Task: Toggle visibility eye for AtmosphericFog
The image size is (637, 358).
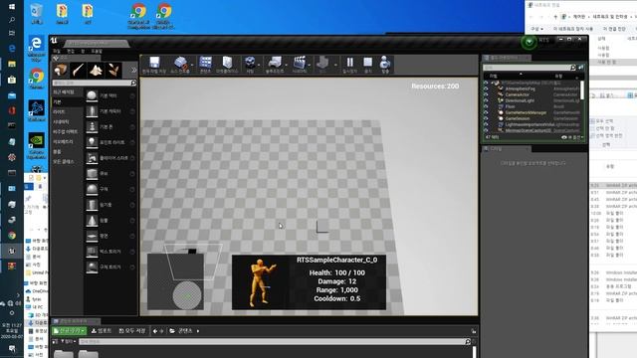Action: tap(486, 89)
